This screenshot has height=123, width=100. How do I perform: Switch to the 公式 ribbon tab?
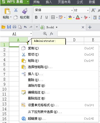pyautogui.click(x=80, y=2)
